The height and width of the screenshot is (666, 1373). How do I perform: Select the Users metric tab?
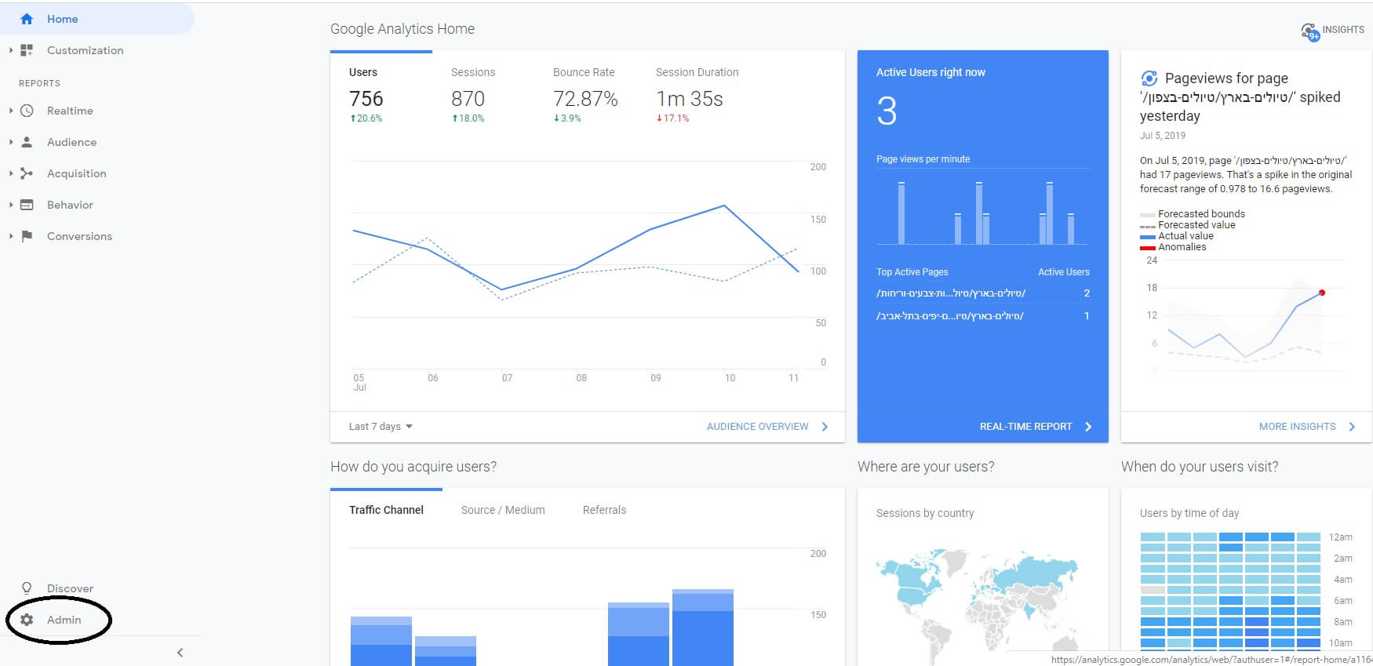pyautogui.click(x=381, y=93)
